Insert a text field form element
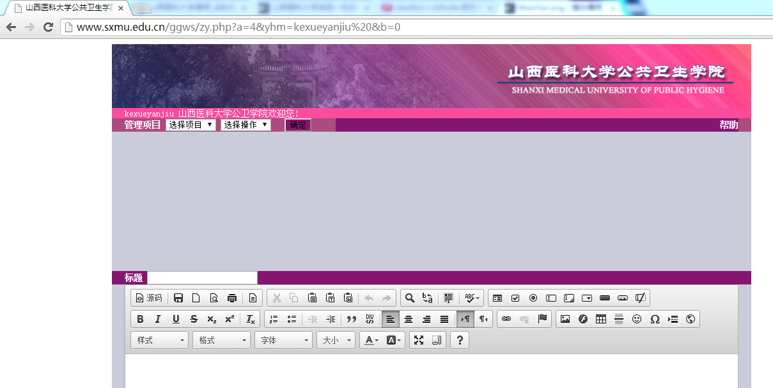Image resolution: width=773 pixels, height=388 pixels. [x=551, y=298]
